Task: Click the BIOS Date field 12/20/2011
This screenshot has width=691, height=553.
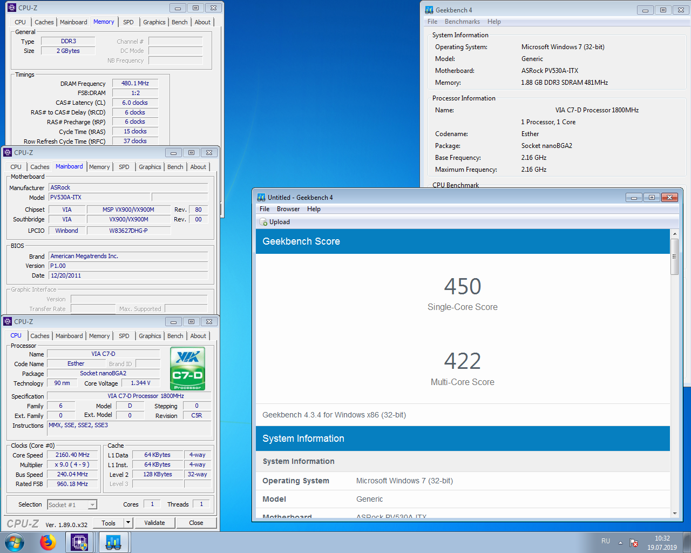Action: [128, 275]
